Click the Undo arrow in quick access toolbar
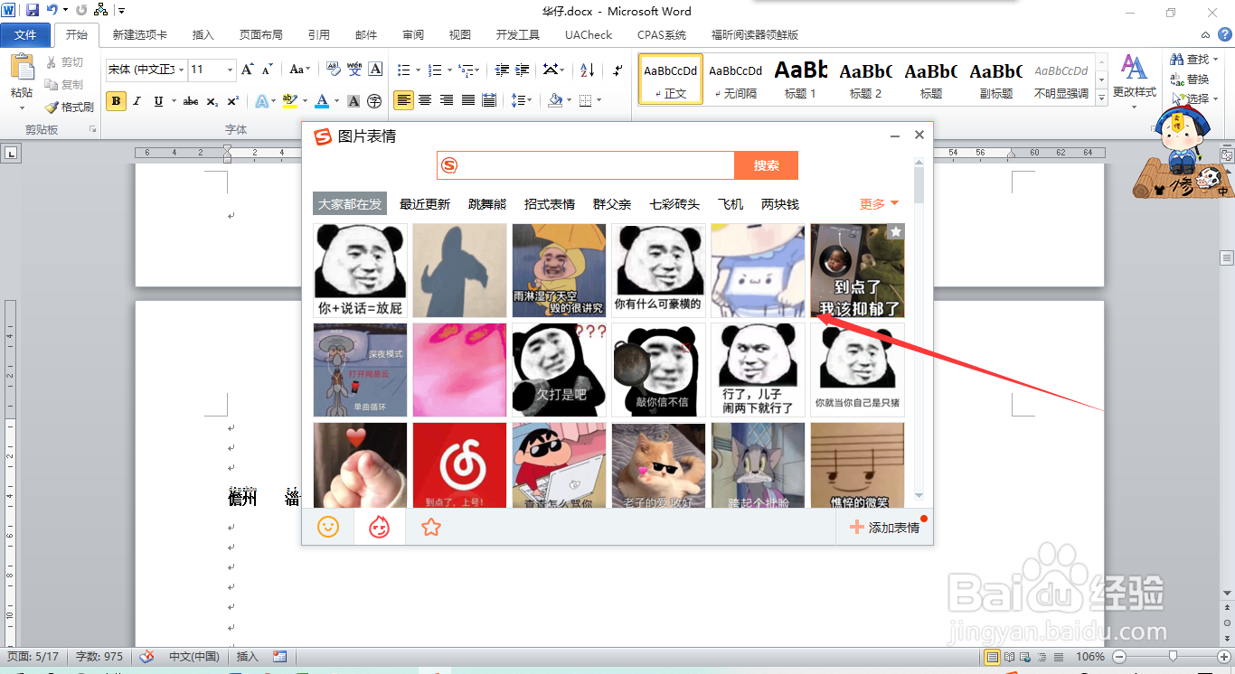1235x674 pixels. pyautogui.click(x=52, y=11)
